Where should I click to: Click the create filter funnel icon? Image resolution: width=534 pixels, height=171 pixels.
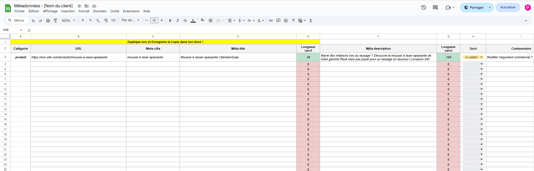pos(293,20)
